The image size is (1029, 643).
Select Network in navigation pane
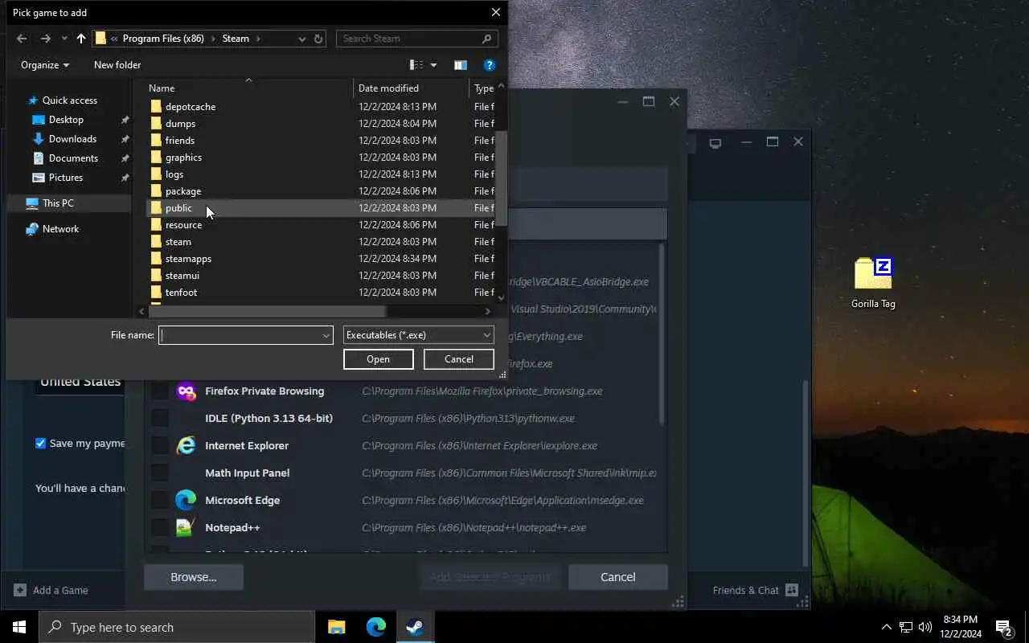(60, 229)
